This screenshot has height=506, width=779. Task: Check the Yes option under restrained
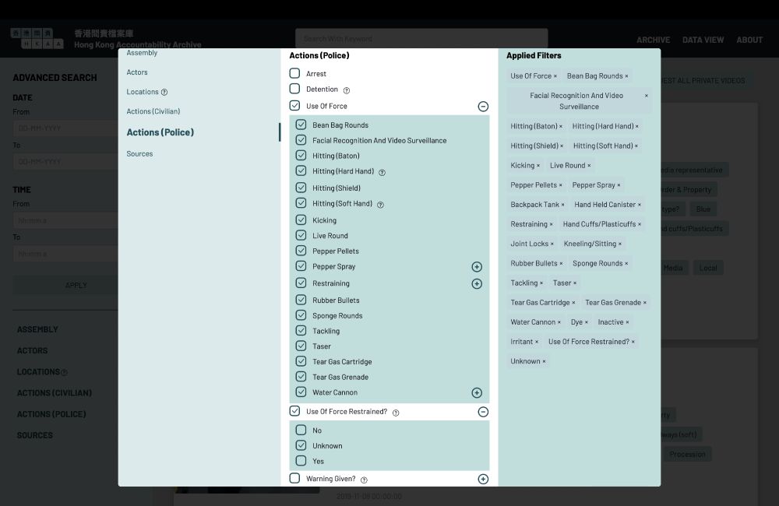tap(301, 461)
